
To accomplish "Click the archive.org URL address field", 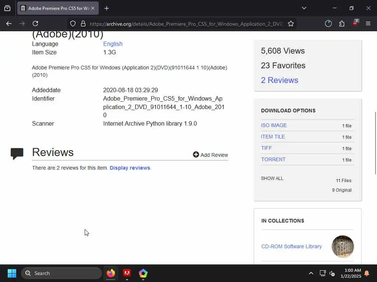I will click(187, 24).
